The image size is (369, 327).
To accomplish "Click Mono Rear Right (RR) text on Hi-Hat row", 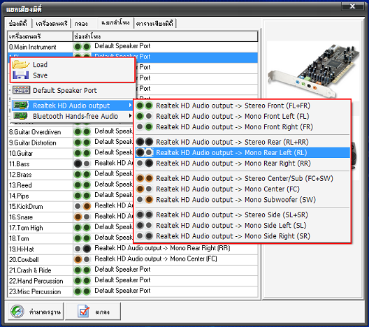I will pyautogui.click(x=200, y=248).
